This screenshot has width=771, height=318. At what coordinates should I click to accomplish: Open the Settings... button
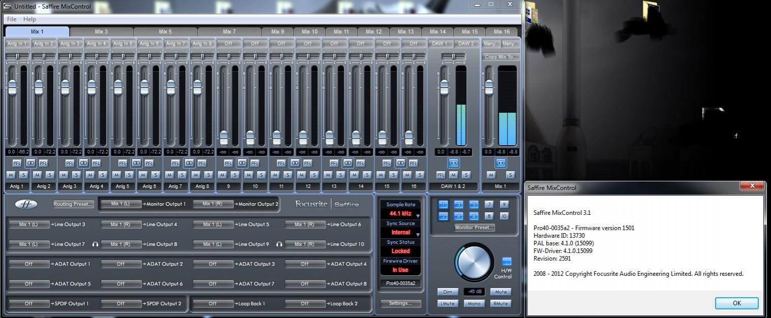pos(401,303)
